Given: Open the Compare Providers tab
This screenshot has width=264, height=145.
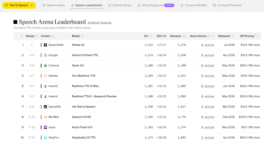Looking at the screenshot, I should 227,5.
